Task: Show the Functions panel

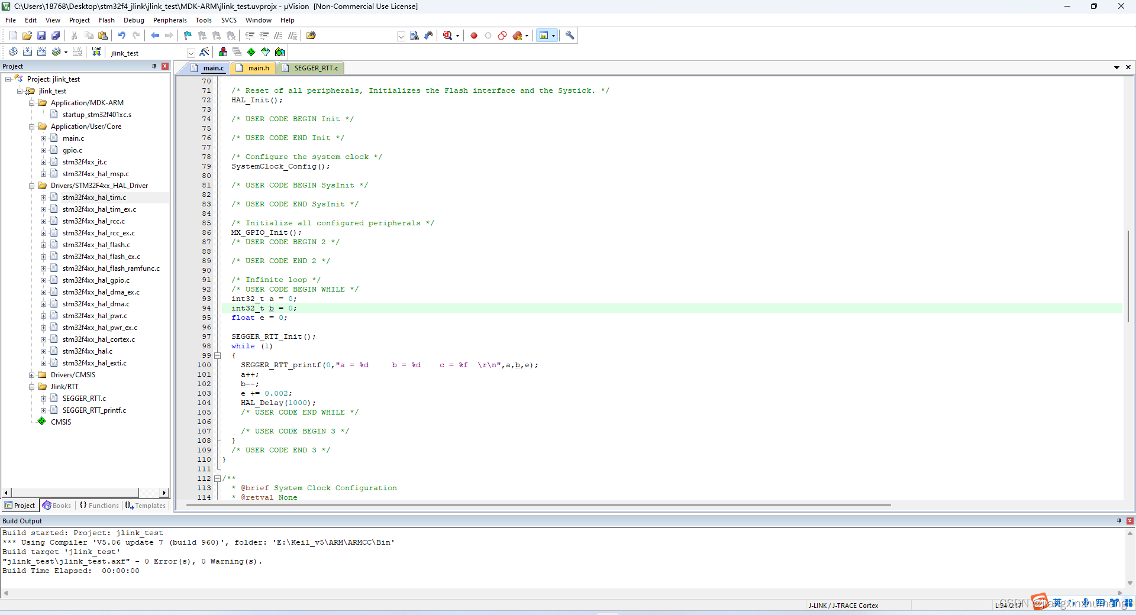Action: tap(99, 506)
